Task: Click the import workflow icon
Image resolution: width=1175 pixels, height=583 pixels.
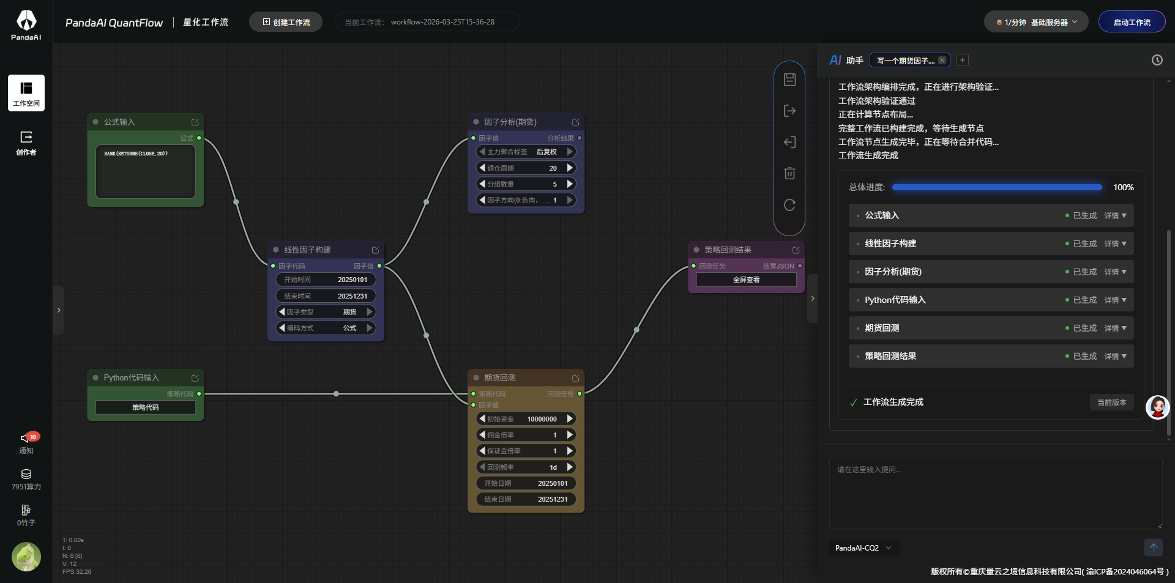Action: pos(789,143)
